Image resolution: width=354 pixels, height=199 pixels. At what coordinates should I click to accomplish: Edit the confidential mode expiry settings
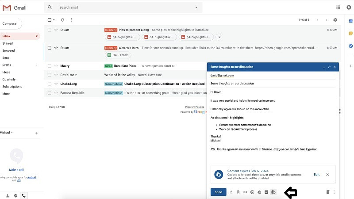(x=316, y=174)
